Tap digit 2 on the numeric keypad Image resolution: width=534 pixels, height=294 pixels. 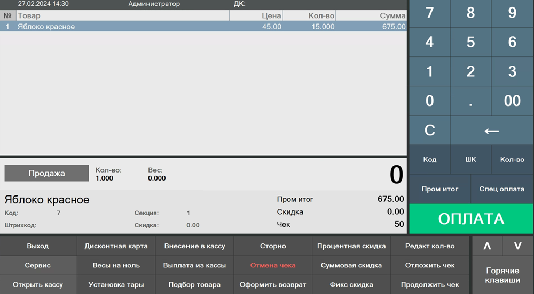pyautogui.click(x=470, y=71)
